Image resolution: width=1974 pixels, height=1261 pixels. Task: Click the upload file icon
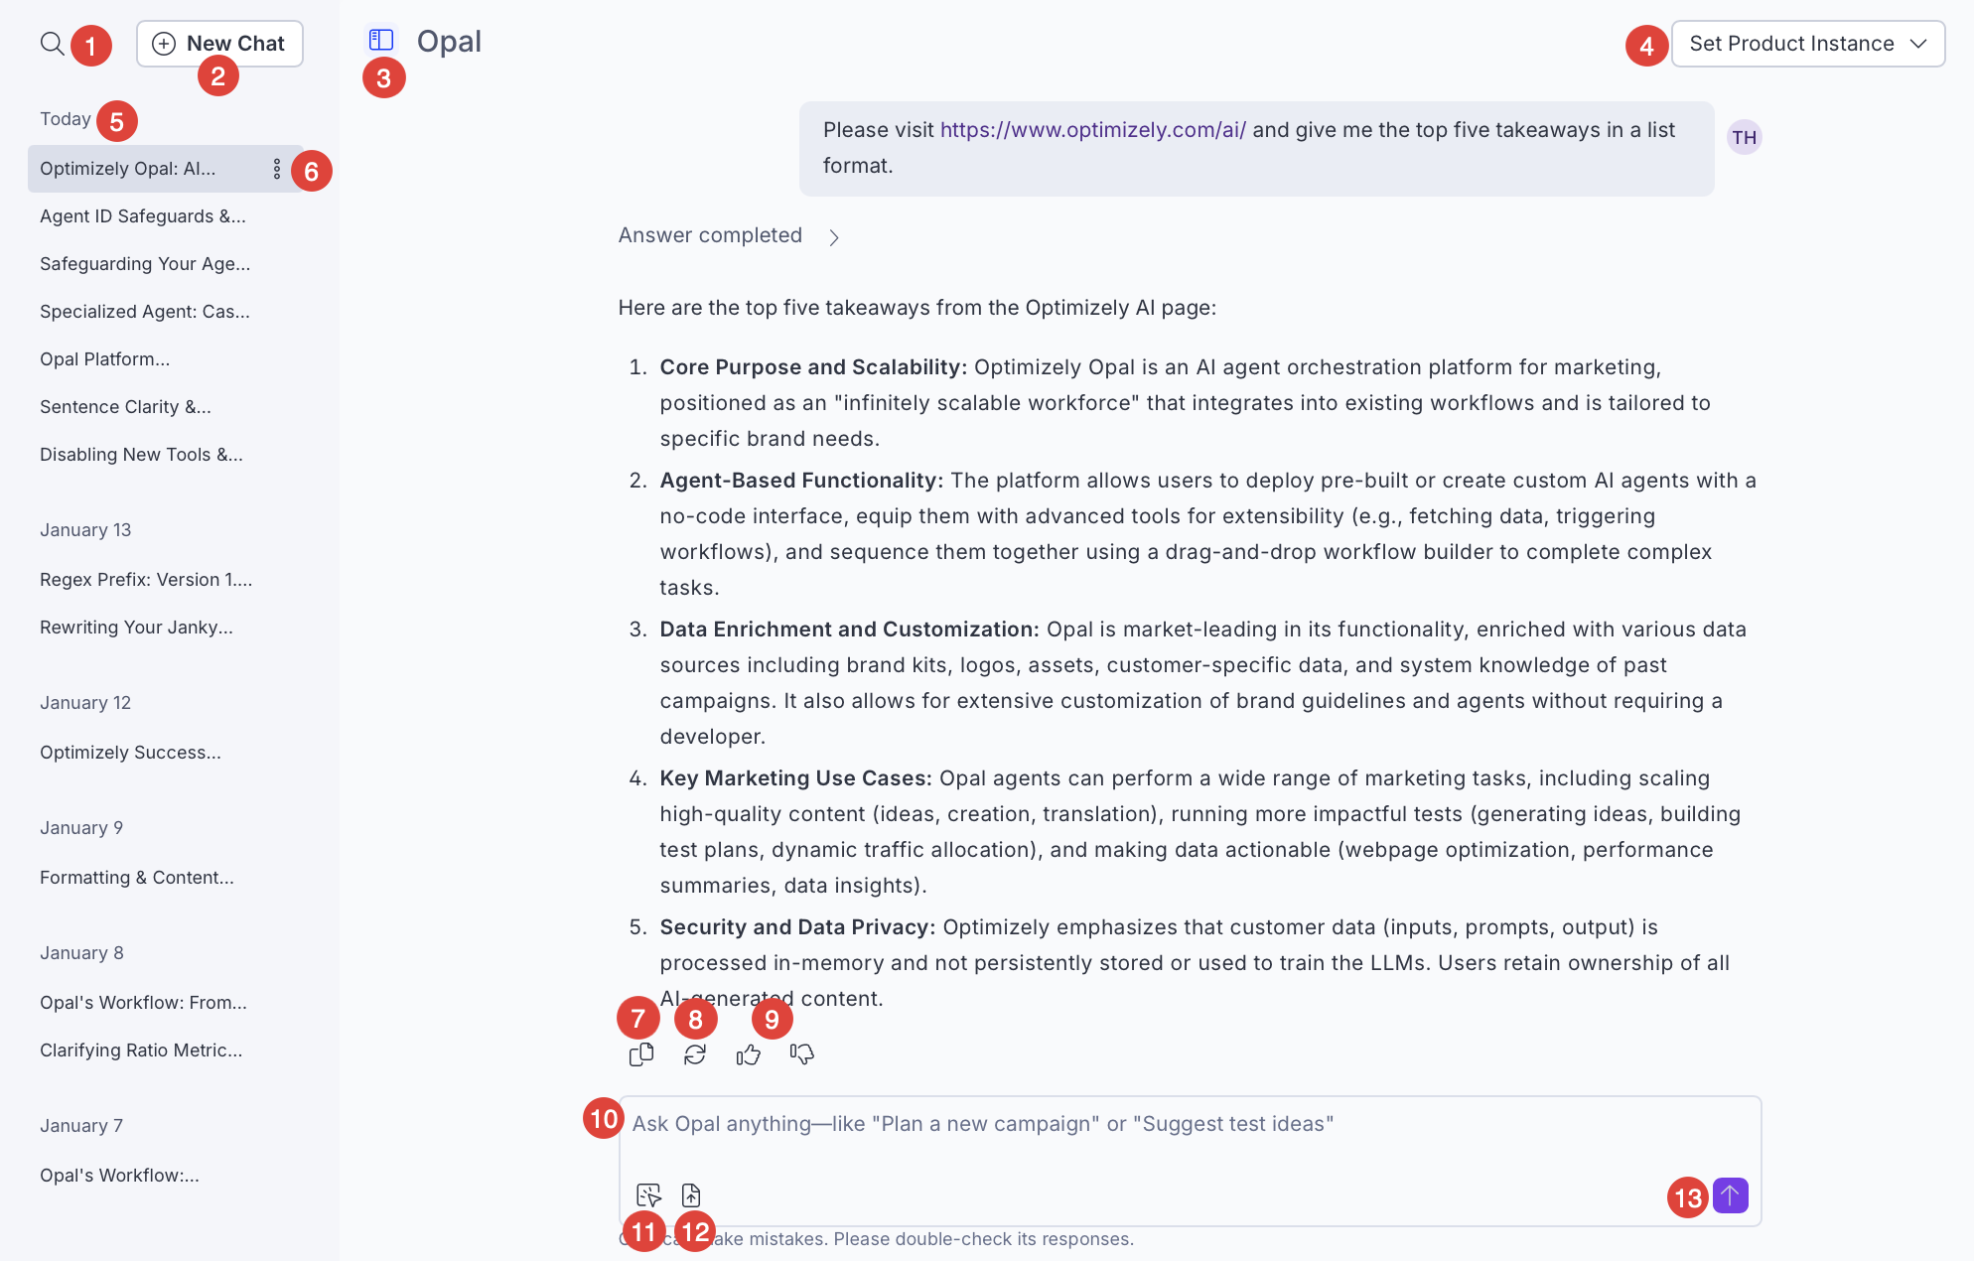[691, 1194]
